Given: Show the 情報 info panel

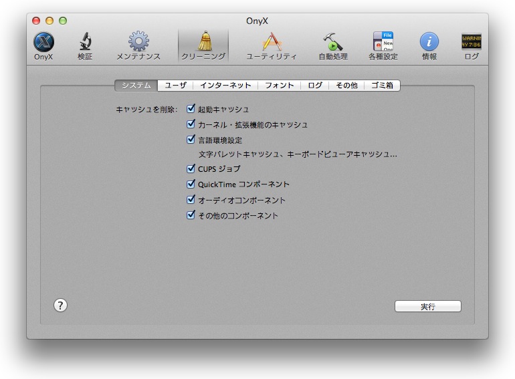Looking at the screenshot, I should (x=429, y=43).
